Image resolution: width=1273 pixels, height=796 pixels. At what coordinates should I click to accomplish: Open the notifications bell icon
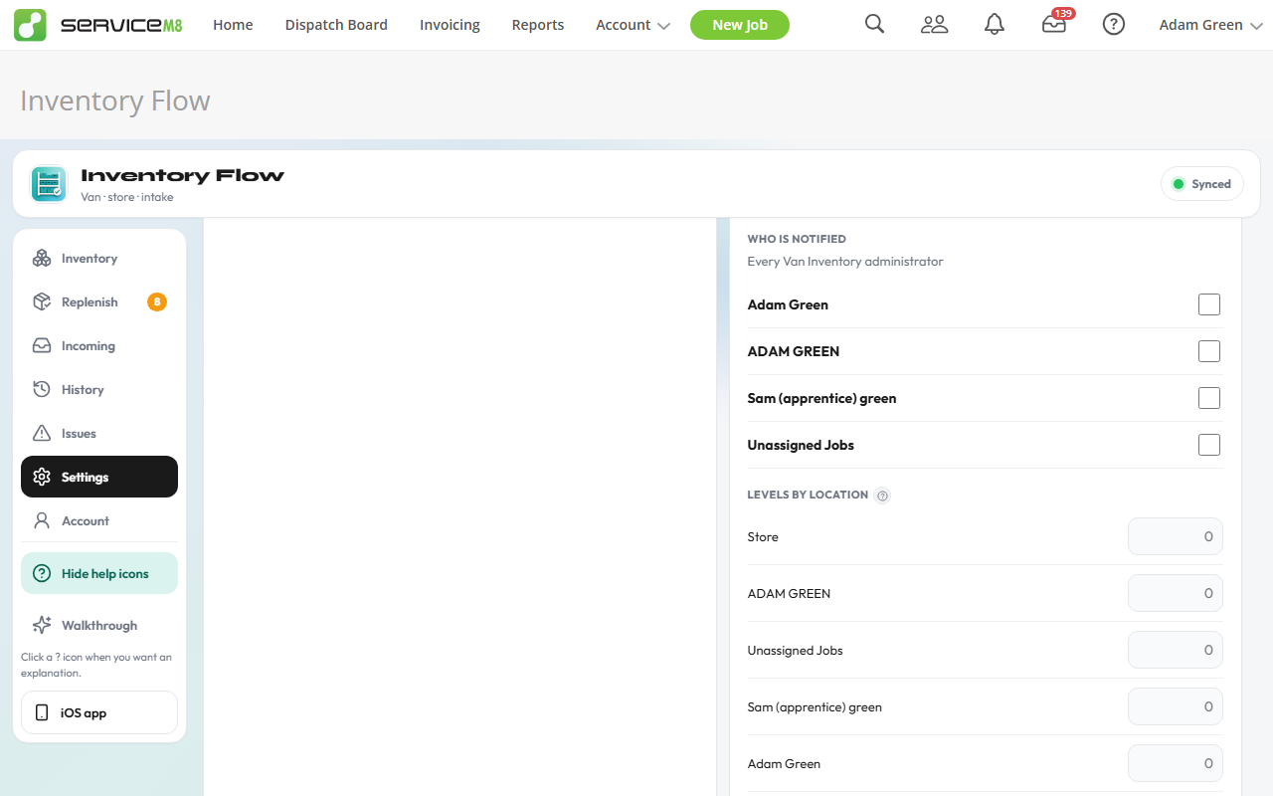coord(994,25)
